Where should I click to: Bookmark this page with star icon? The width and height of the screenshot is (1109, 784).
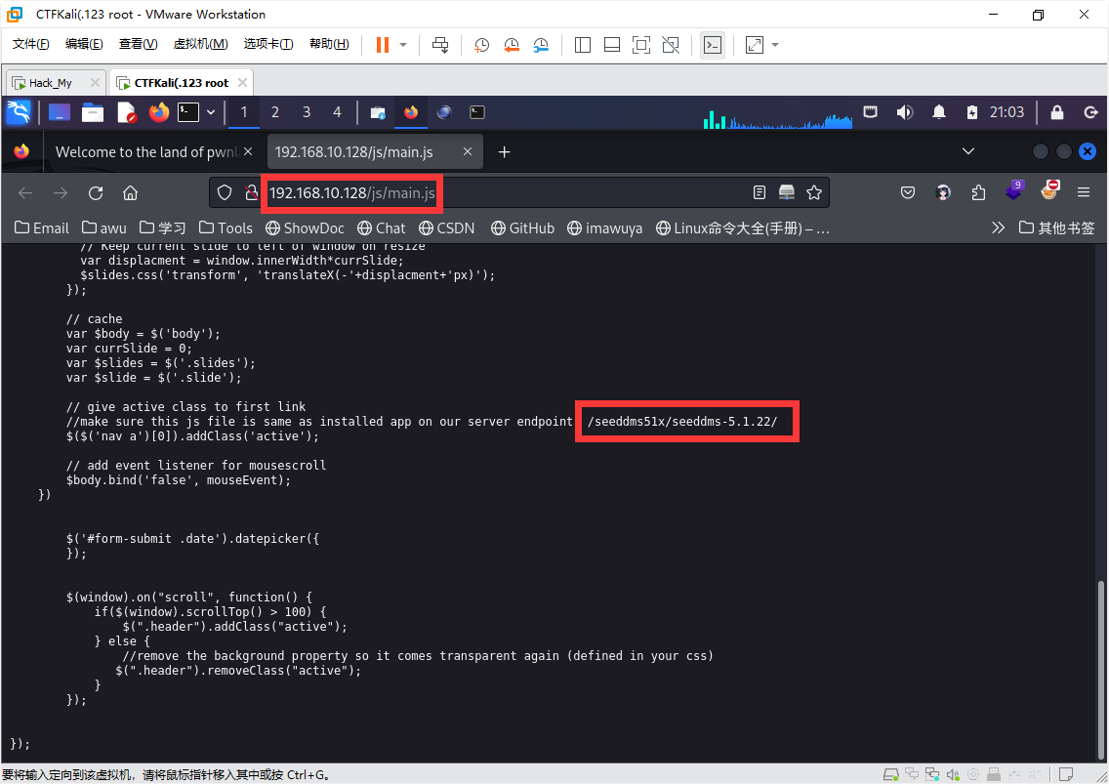814,192
